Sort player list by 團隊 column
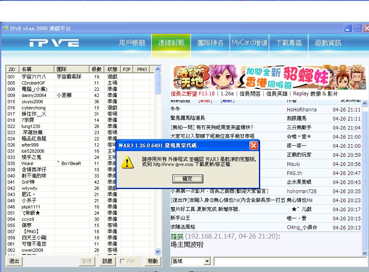Viewport: 369px width, 272px height. click(72, 69)
